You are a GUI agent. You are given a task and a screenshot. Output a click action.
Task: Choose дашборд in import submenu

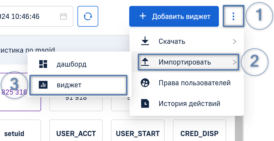(71, 64)
